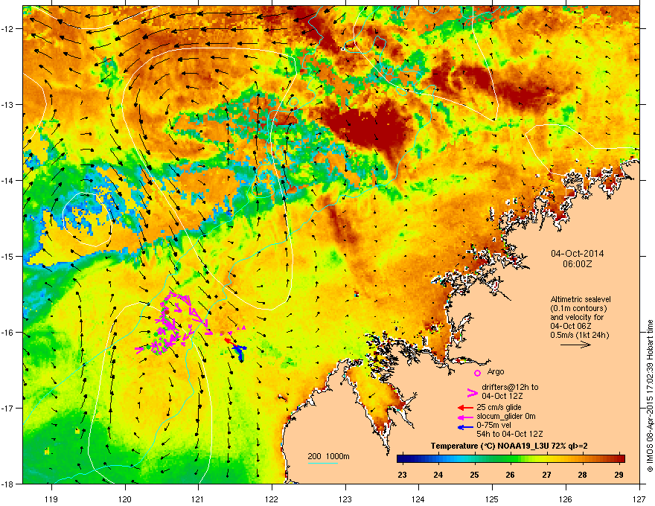655x506 pixels.
Task: Click the '0.5m/s (1kt 24h)' scale text
Action: tap(579, 335)
